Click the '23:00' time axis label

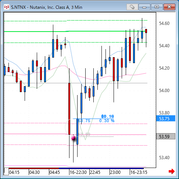tap(115, 172)
